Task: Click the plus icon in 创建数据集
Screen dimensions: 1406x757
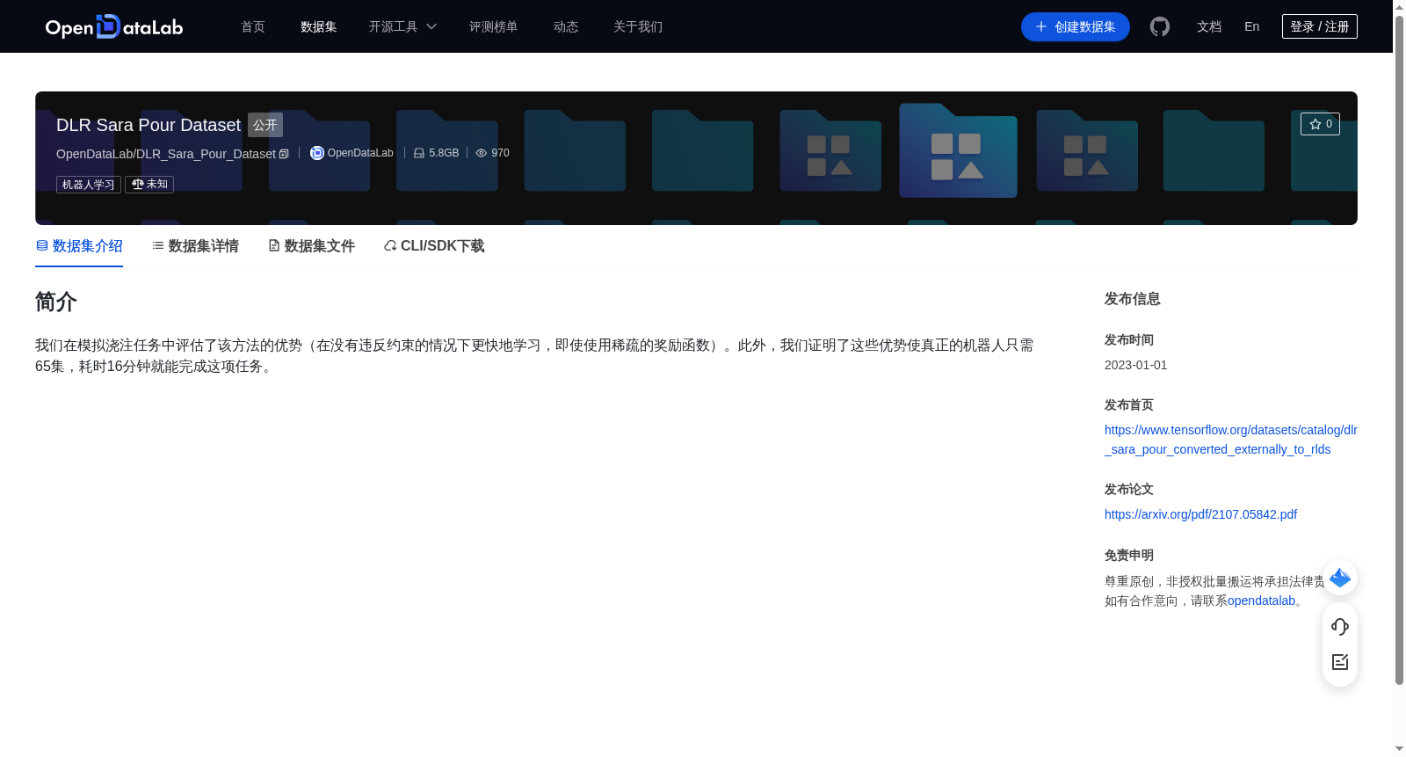Action: tap(1041, 27)
